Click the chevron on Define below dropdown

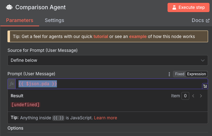pos(202,60)
